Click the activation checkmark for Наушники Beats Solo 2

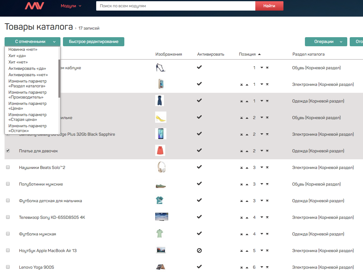199,167
